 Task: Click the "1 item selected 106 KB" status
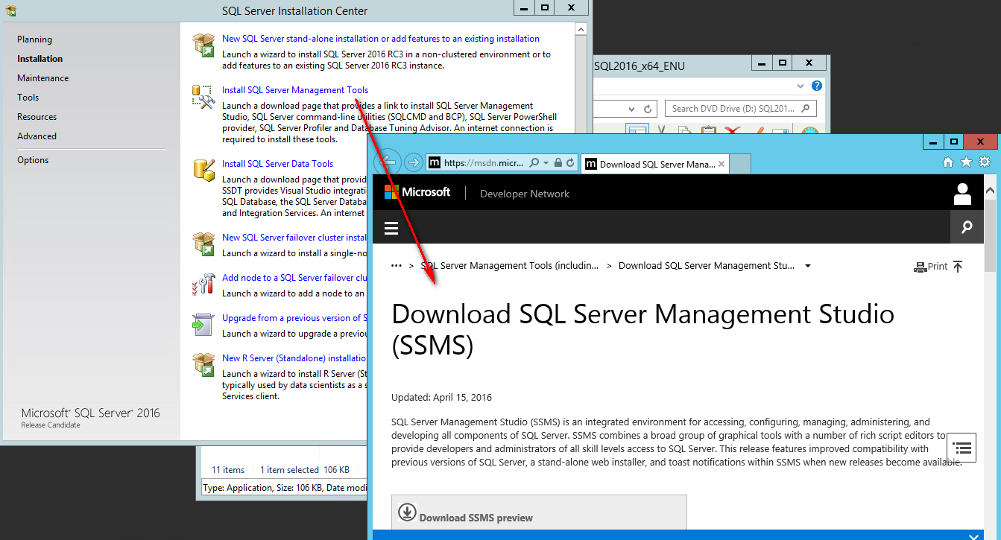click(305, 470)
